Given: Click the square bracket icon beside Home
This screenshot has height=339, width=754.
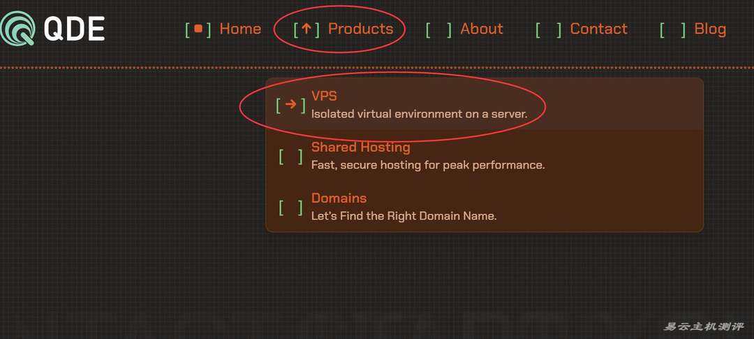Looking at the screenshot, I should click(x=198, y=29).
